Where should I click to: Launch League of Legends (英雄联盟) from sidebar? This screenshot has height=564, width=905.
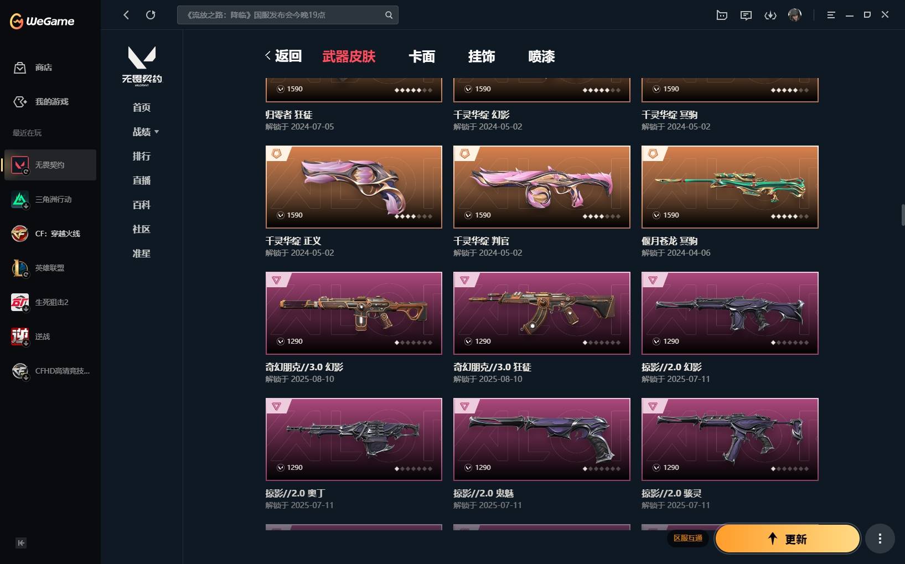point(50,268)
